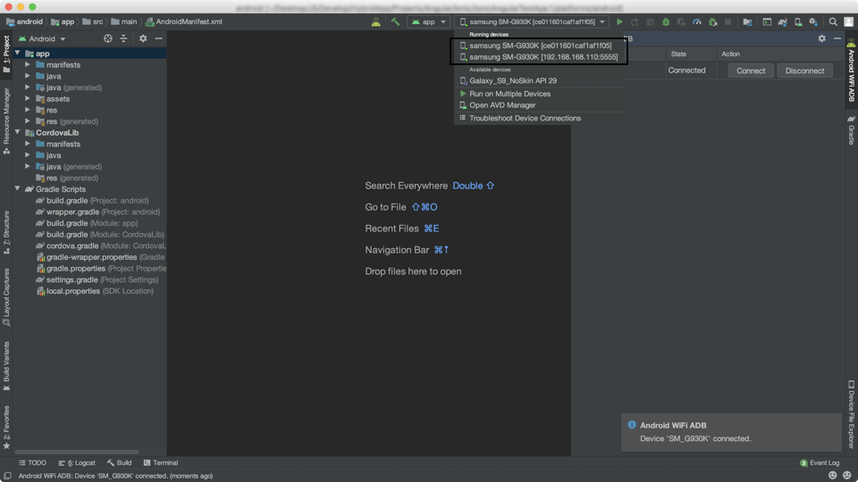Choose Troubleshoot Device Connections
Image resolution: width=858 pixels, height=482 pixels.
pyautogui.click(x=538, y=118)
